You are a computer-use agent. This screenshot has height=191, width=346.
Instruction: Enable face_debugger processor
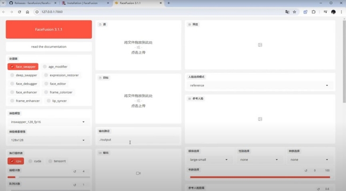[x=24, y=84]
